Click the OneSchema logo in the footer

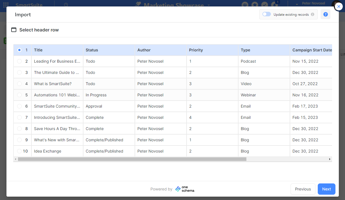click(x=185, y=189)
